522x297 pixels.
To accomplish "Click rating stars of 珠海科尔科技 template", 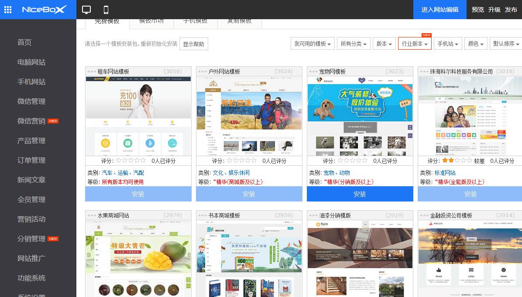I will [457, 160].
